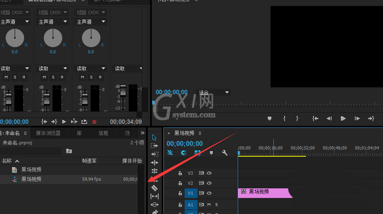This screenshot has height=214, width=383.
Task: Toggle lock on A1 track
Action: click(180, 205)
